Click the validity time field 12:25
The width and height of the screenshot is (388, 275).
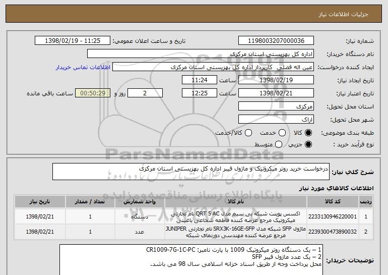coord(200,93)
